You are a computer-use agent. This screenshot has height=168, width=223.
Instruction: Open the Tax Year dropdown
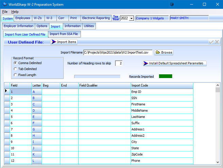point(131,18)
